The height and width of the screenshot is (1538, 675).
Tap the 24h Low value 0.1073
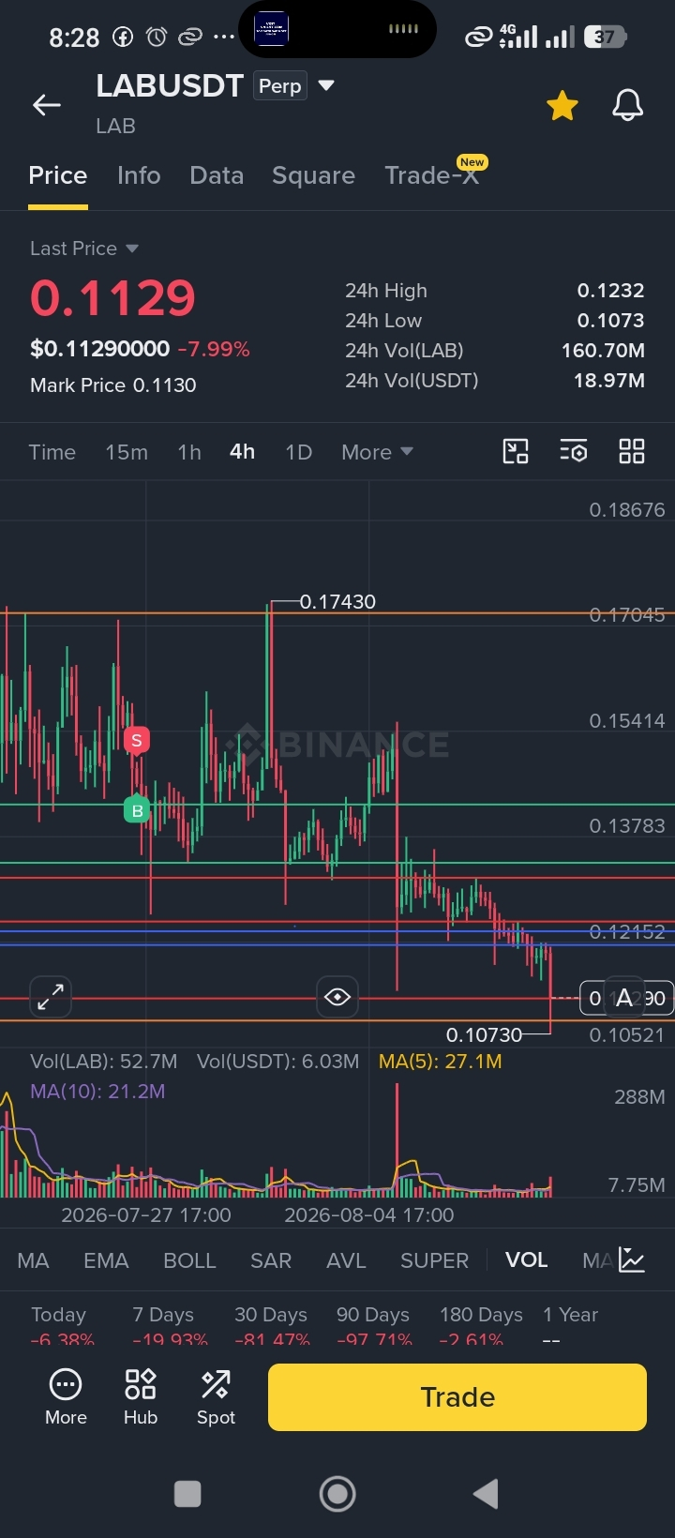tap(610, 321)
